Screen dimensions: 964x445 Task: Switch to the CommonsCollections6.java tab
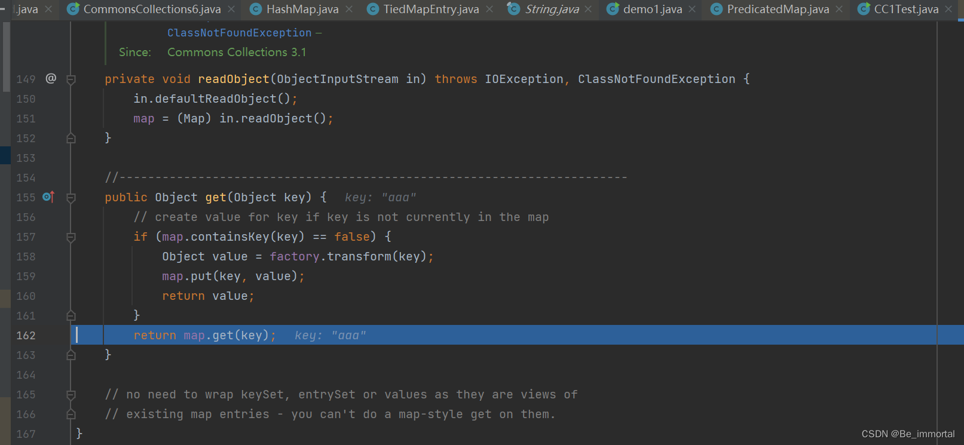click(x=152, y=9)
